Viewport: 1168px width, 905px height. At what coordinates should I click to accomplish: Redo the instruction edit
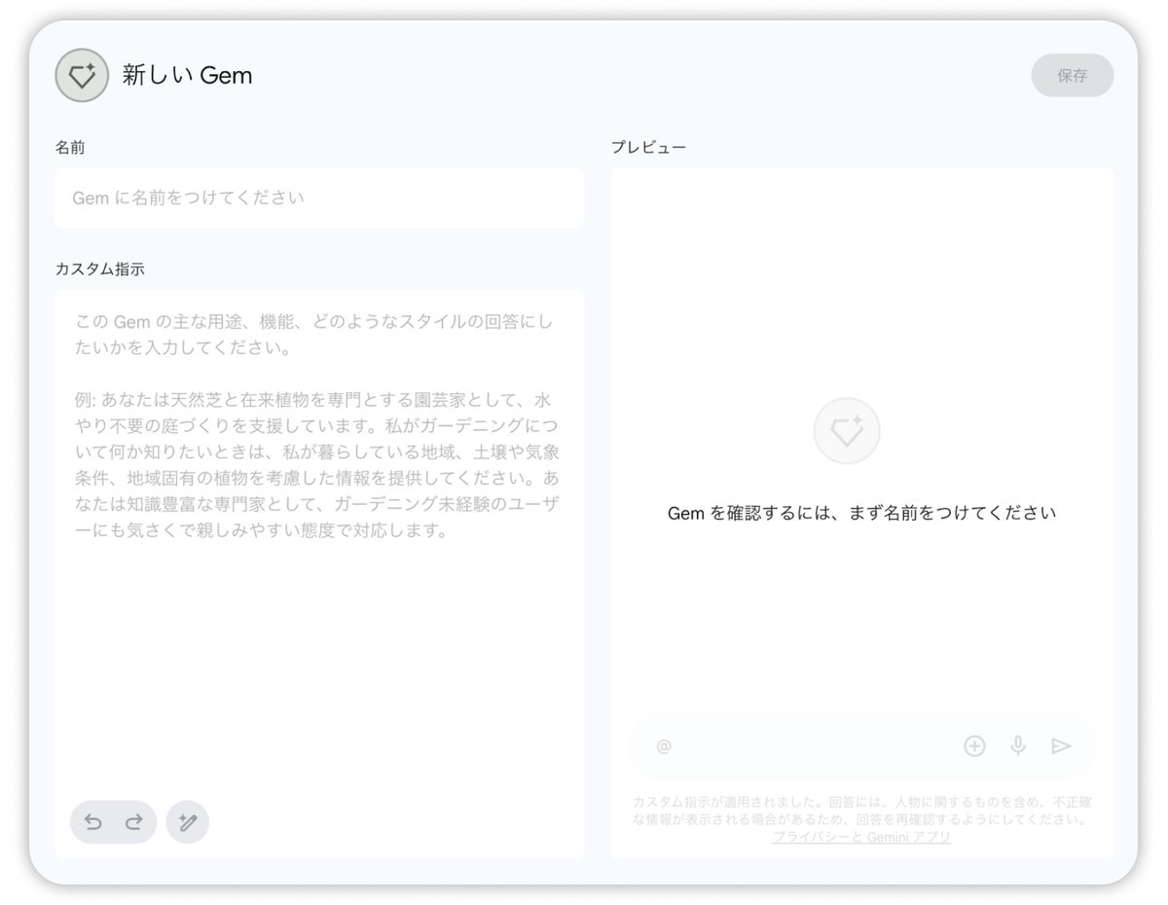pyautogui.click(x=134, y=822)
